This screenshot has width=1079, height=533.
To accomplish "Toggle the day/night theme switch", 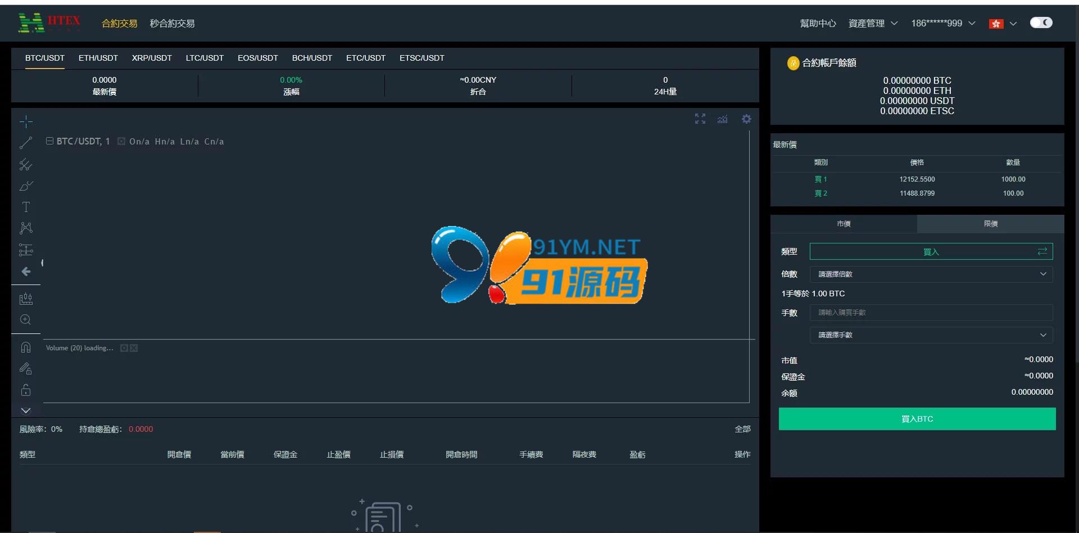I will coord(1041,22).
